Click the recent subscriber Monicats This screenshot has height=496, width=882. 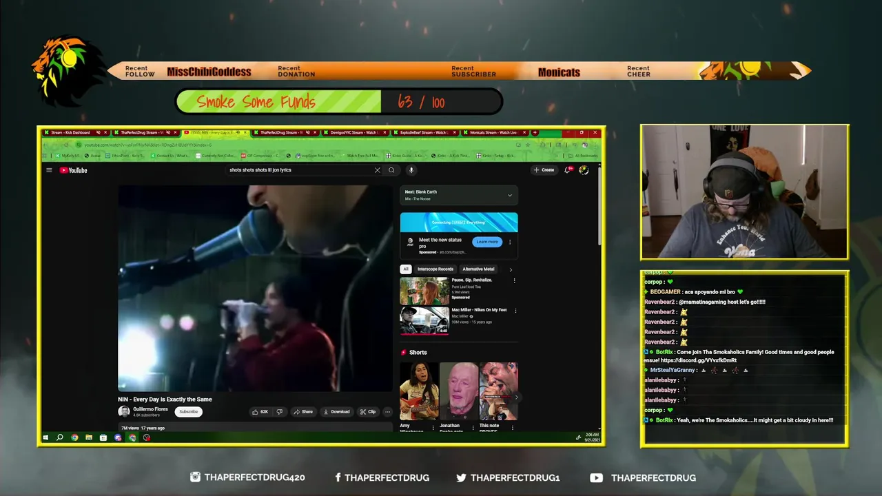point(559,72)
